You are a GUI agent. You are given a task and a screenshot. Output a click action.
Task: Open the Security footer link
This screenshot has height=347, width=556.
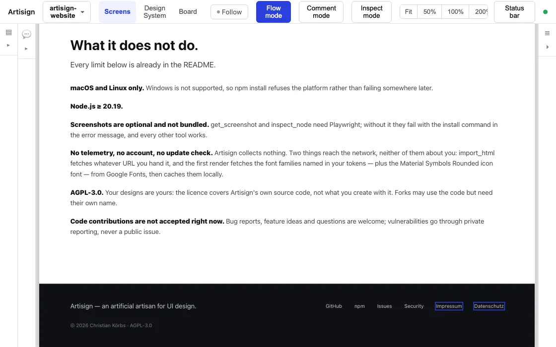pos(414,306)
